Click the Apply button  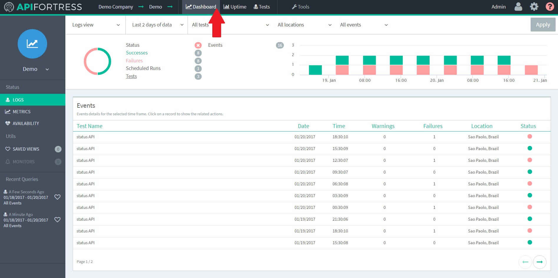click(543, 25)
